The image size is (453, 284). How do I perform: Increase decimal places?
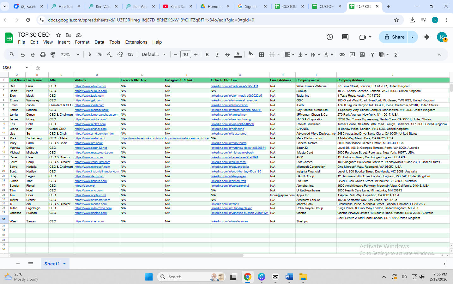point(120,54)
